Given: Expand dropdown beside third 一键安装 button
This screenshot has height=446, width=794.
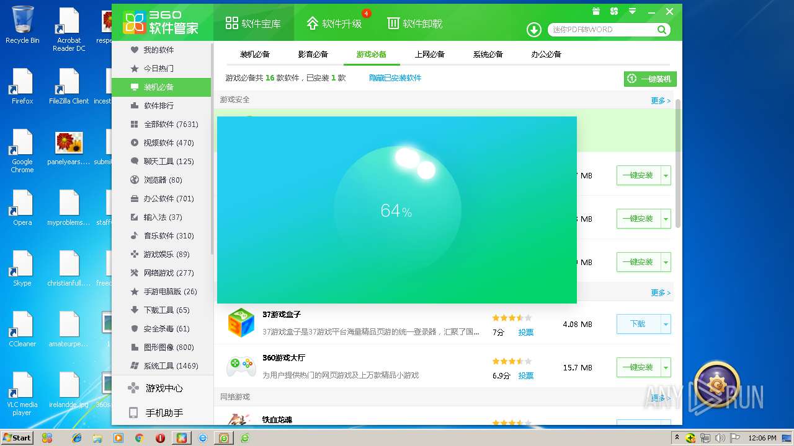Looking at the screenshot, I should click(666, 262).
